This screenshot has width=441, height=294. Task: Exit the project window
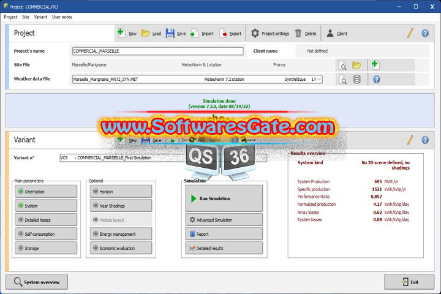[409, 282]
